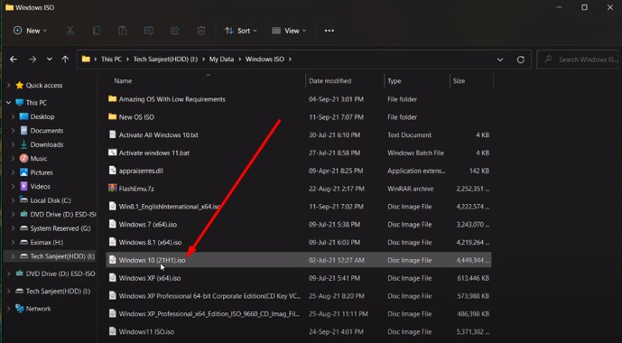Select Windows 8.1 (x64).iso file
Viewport: 622px width, 343px height.
[299, 242]
